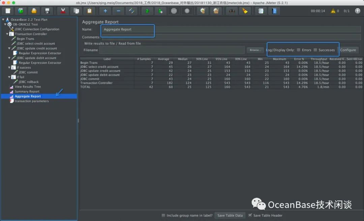Select Summary Report in the tree
Image resolution: width=364 pixels, height=221 pixels.
[x=27, y=91]
